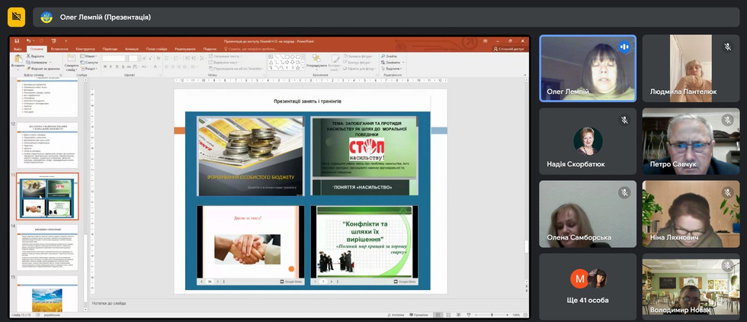The image size is (747, 322).
Task: Click the Ukraine emblem avatar in presentation header
Action: 46,18
